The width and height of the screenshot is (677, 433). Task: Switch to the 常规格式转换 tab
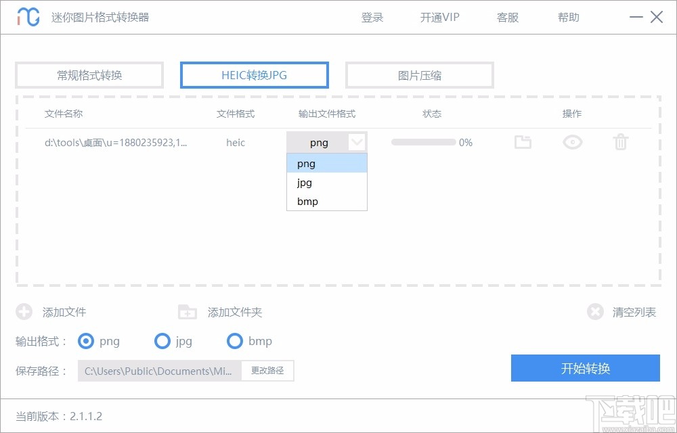click(x=89, y=75)
